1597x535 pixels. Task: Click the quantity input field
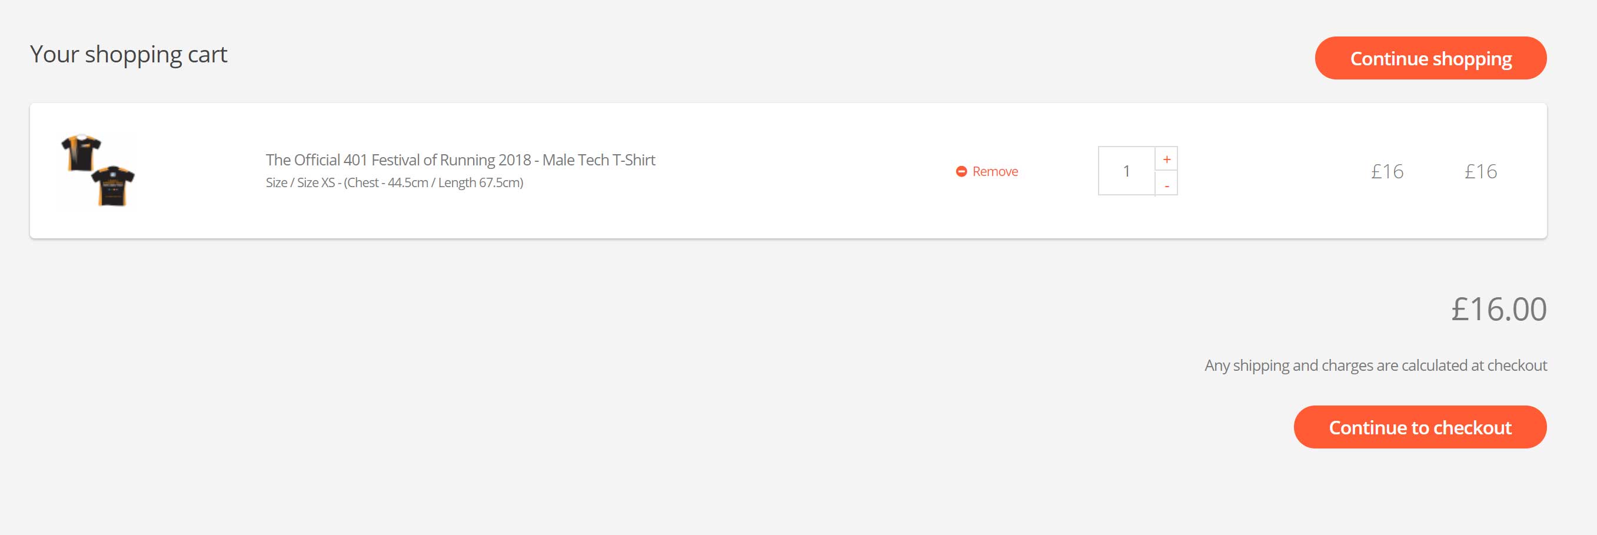point(1126,171)
